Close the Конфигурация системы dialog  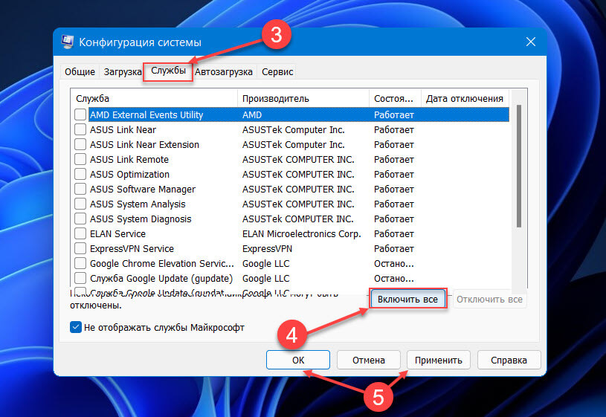531,42
